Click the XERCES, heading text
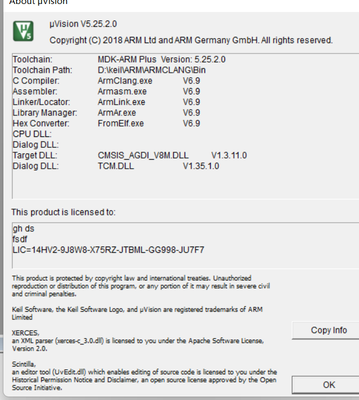 pos(26,333)
